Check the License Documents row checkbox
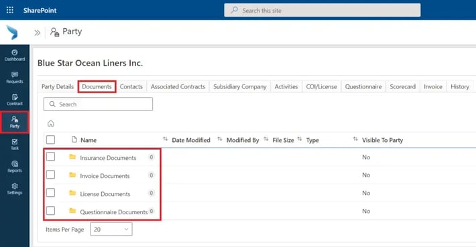The height and width of the screenshot is (247, 476). pyautogui.click(x=51, y=193)
